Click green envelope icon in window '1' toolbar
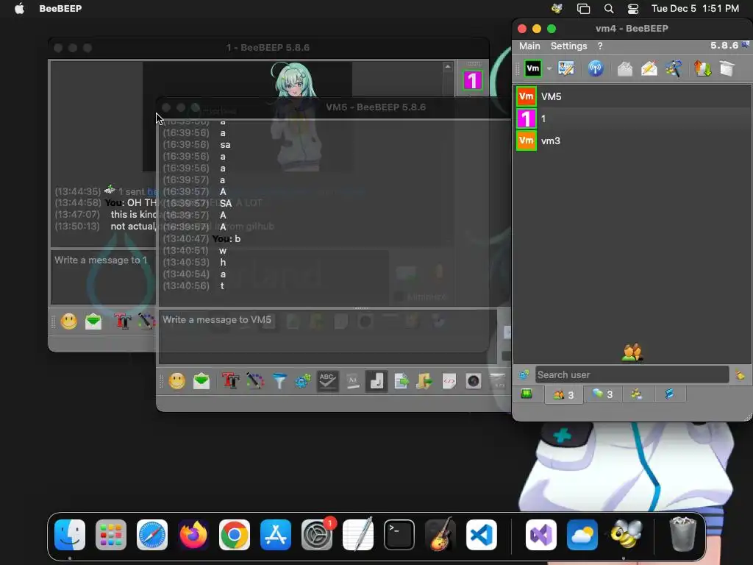 coord(93,321)
